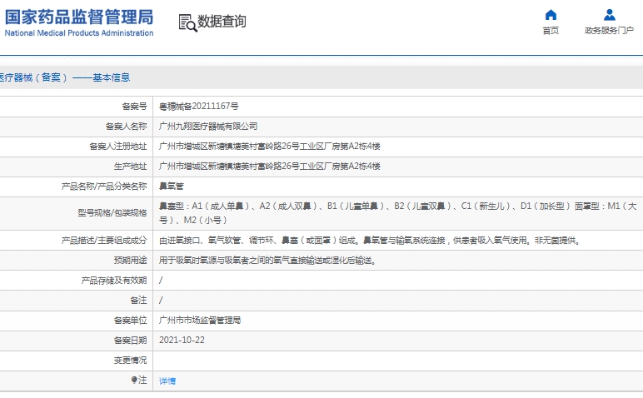Open the 政务服务门户 person icon
The image size is (643, 398).
point(610,15)
